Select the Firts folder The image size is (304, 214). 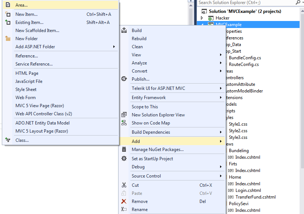click(233, 164)
